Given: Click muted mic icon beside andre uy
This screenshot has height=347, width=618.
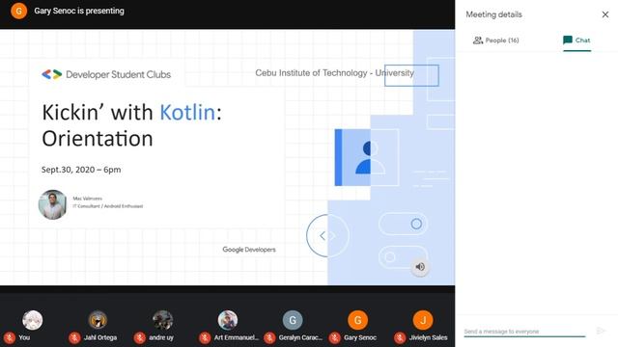Looking at the screenshot, I should 139,337.
